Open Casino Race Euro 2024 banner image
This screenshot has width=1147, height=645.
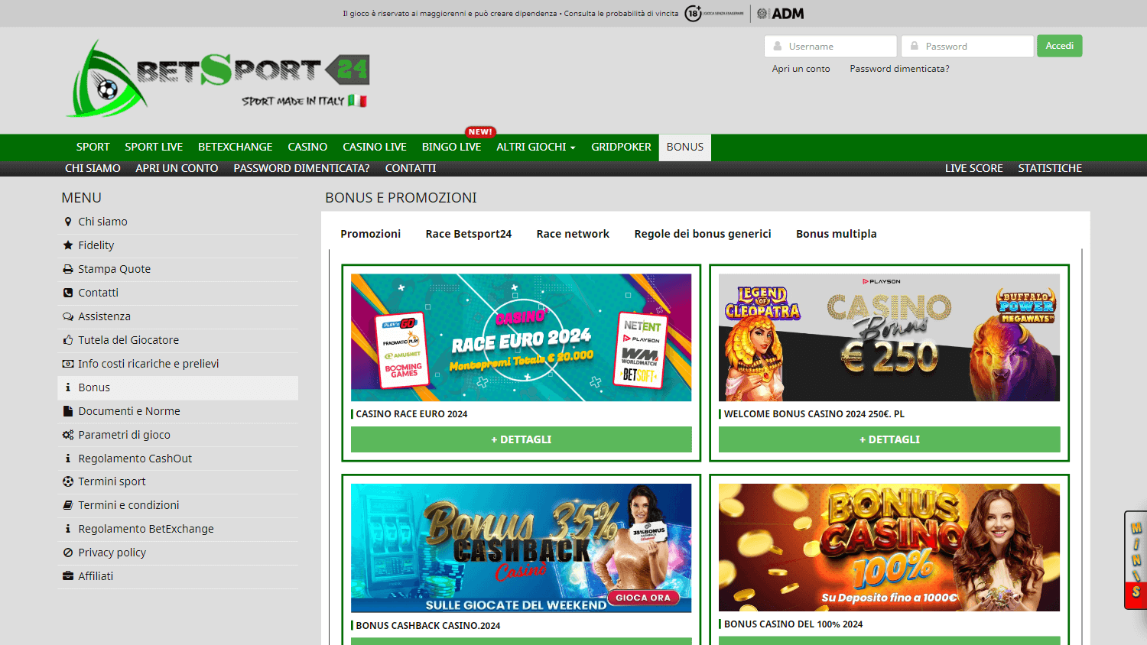point(522,338)
